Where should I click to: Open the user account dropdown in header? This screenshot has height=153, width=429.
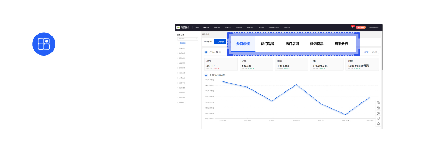point(374,27)
